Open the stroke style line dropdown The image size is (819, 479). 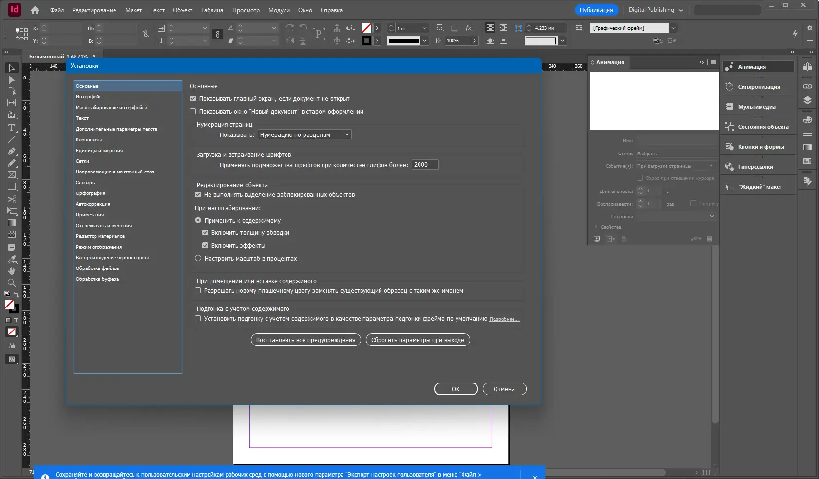(x=424, y=41)
